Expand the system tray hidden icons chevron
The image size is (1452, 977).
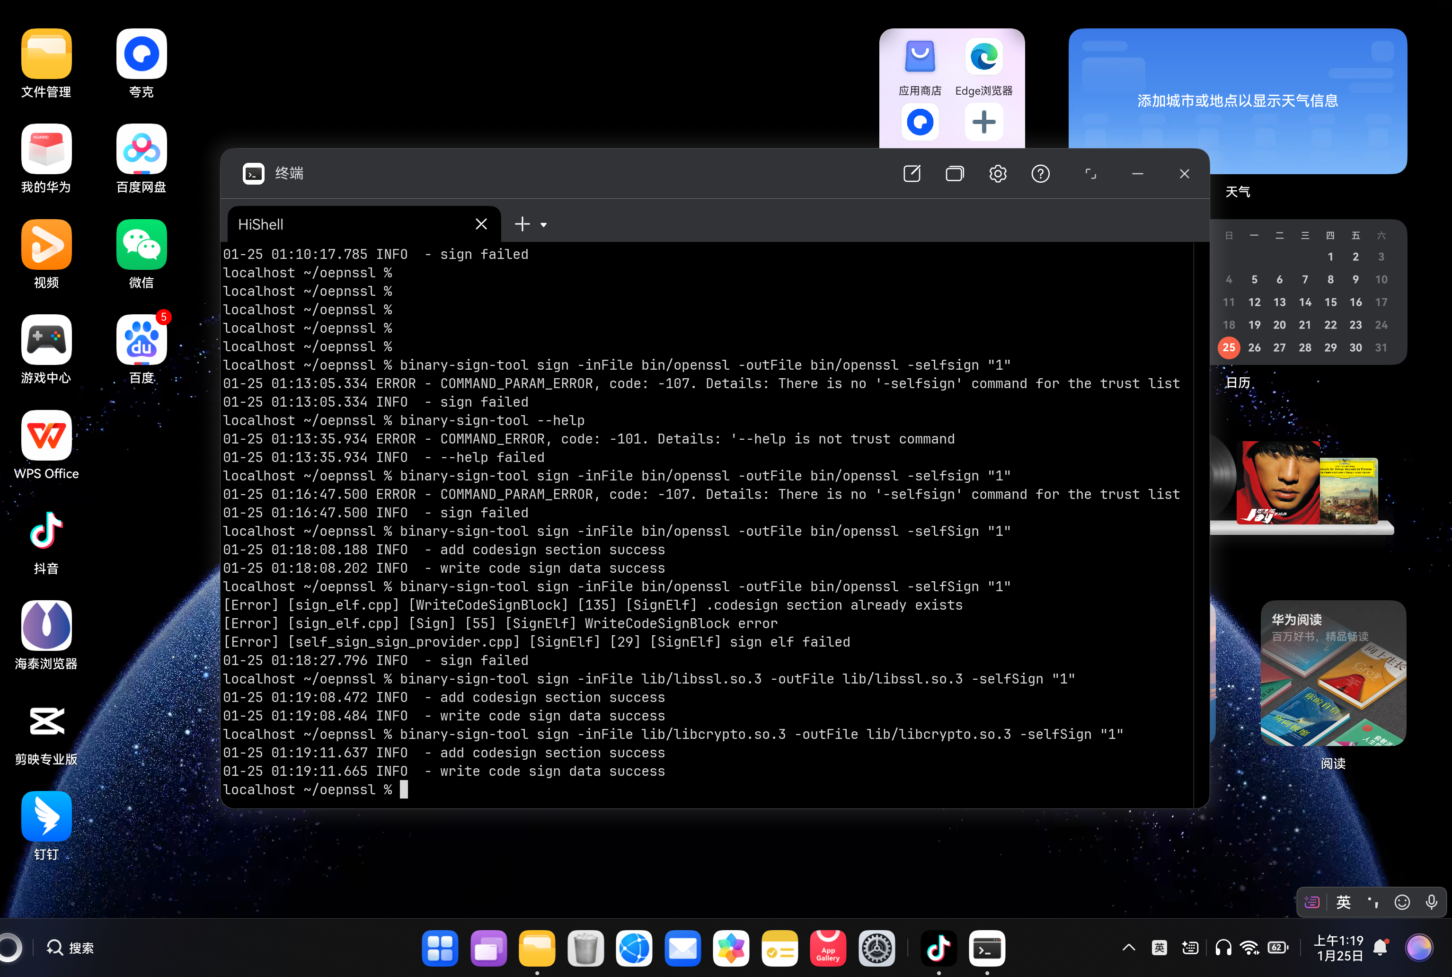[x=1129, y=948]
